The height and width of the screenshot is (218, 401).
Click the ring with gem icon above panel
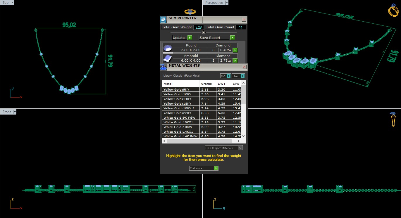tap(190, 12)
